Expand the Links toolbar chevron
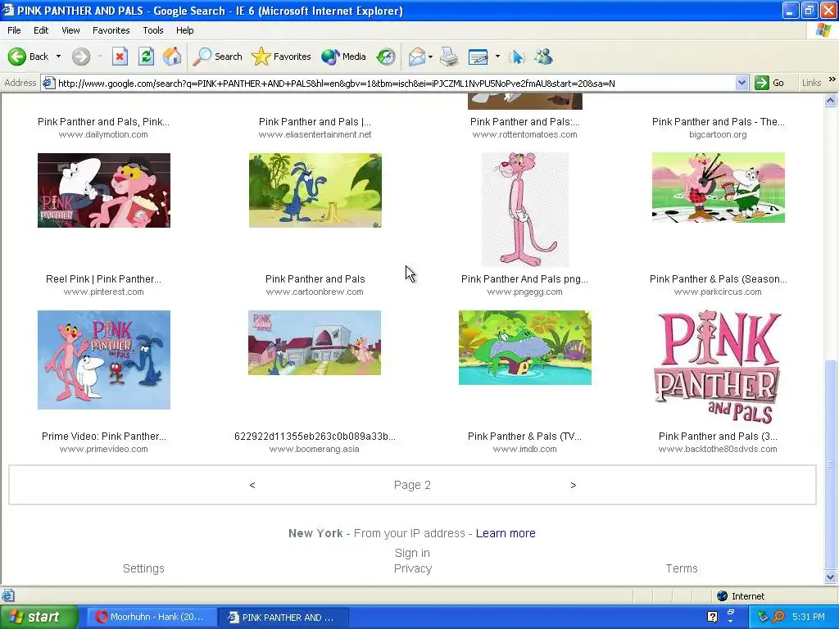 click(x=832, y=79)
